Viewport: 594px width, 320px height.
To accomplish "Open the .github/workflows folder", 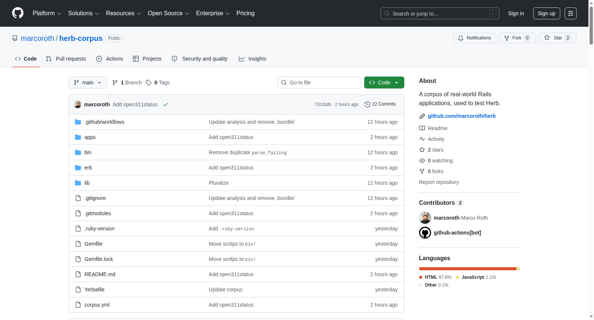I will click(x=104, y=122).
